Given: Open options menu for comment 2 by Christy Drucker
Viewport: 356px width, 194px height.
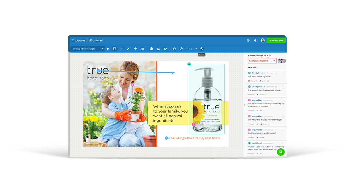Looking at the screenshot, I should (x=283, y=86).
